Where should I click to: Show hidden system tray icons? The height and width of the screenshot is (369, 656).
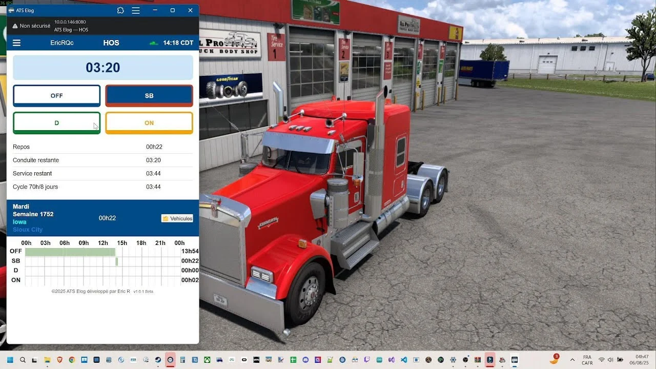tap(572, 360)
